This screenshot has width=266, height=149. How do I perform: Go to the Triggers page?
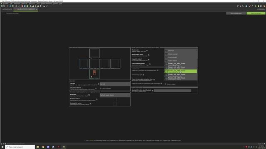(165, 140)
